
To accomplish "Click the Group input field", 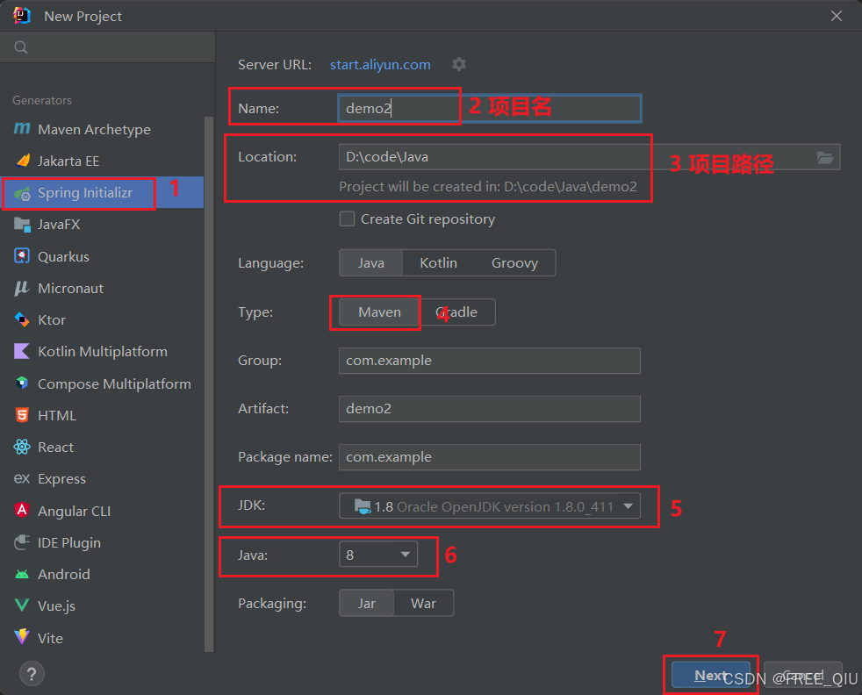I will 490,361.
